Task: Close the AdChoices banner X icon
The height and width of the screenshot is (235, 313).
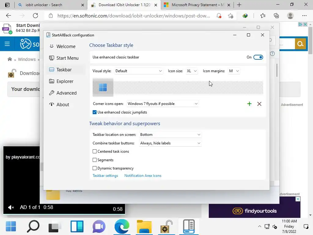Action: (305, 24)
